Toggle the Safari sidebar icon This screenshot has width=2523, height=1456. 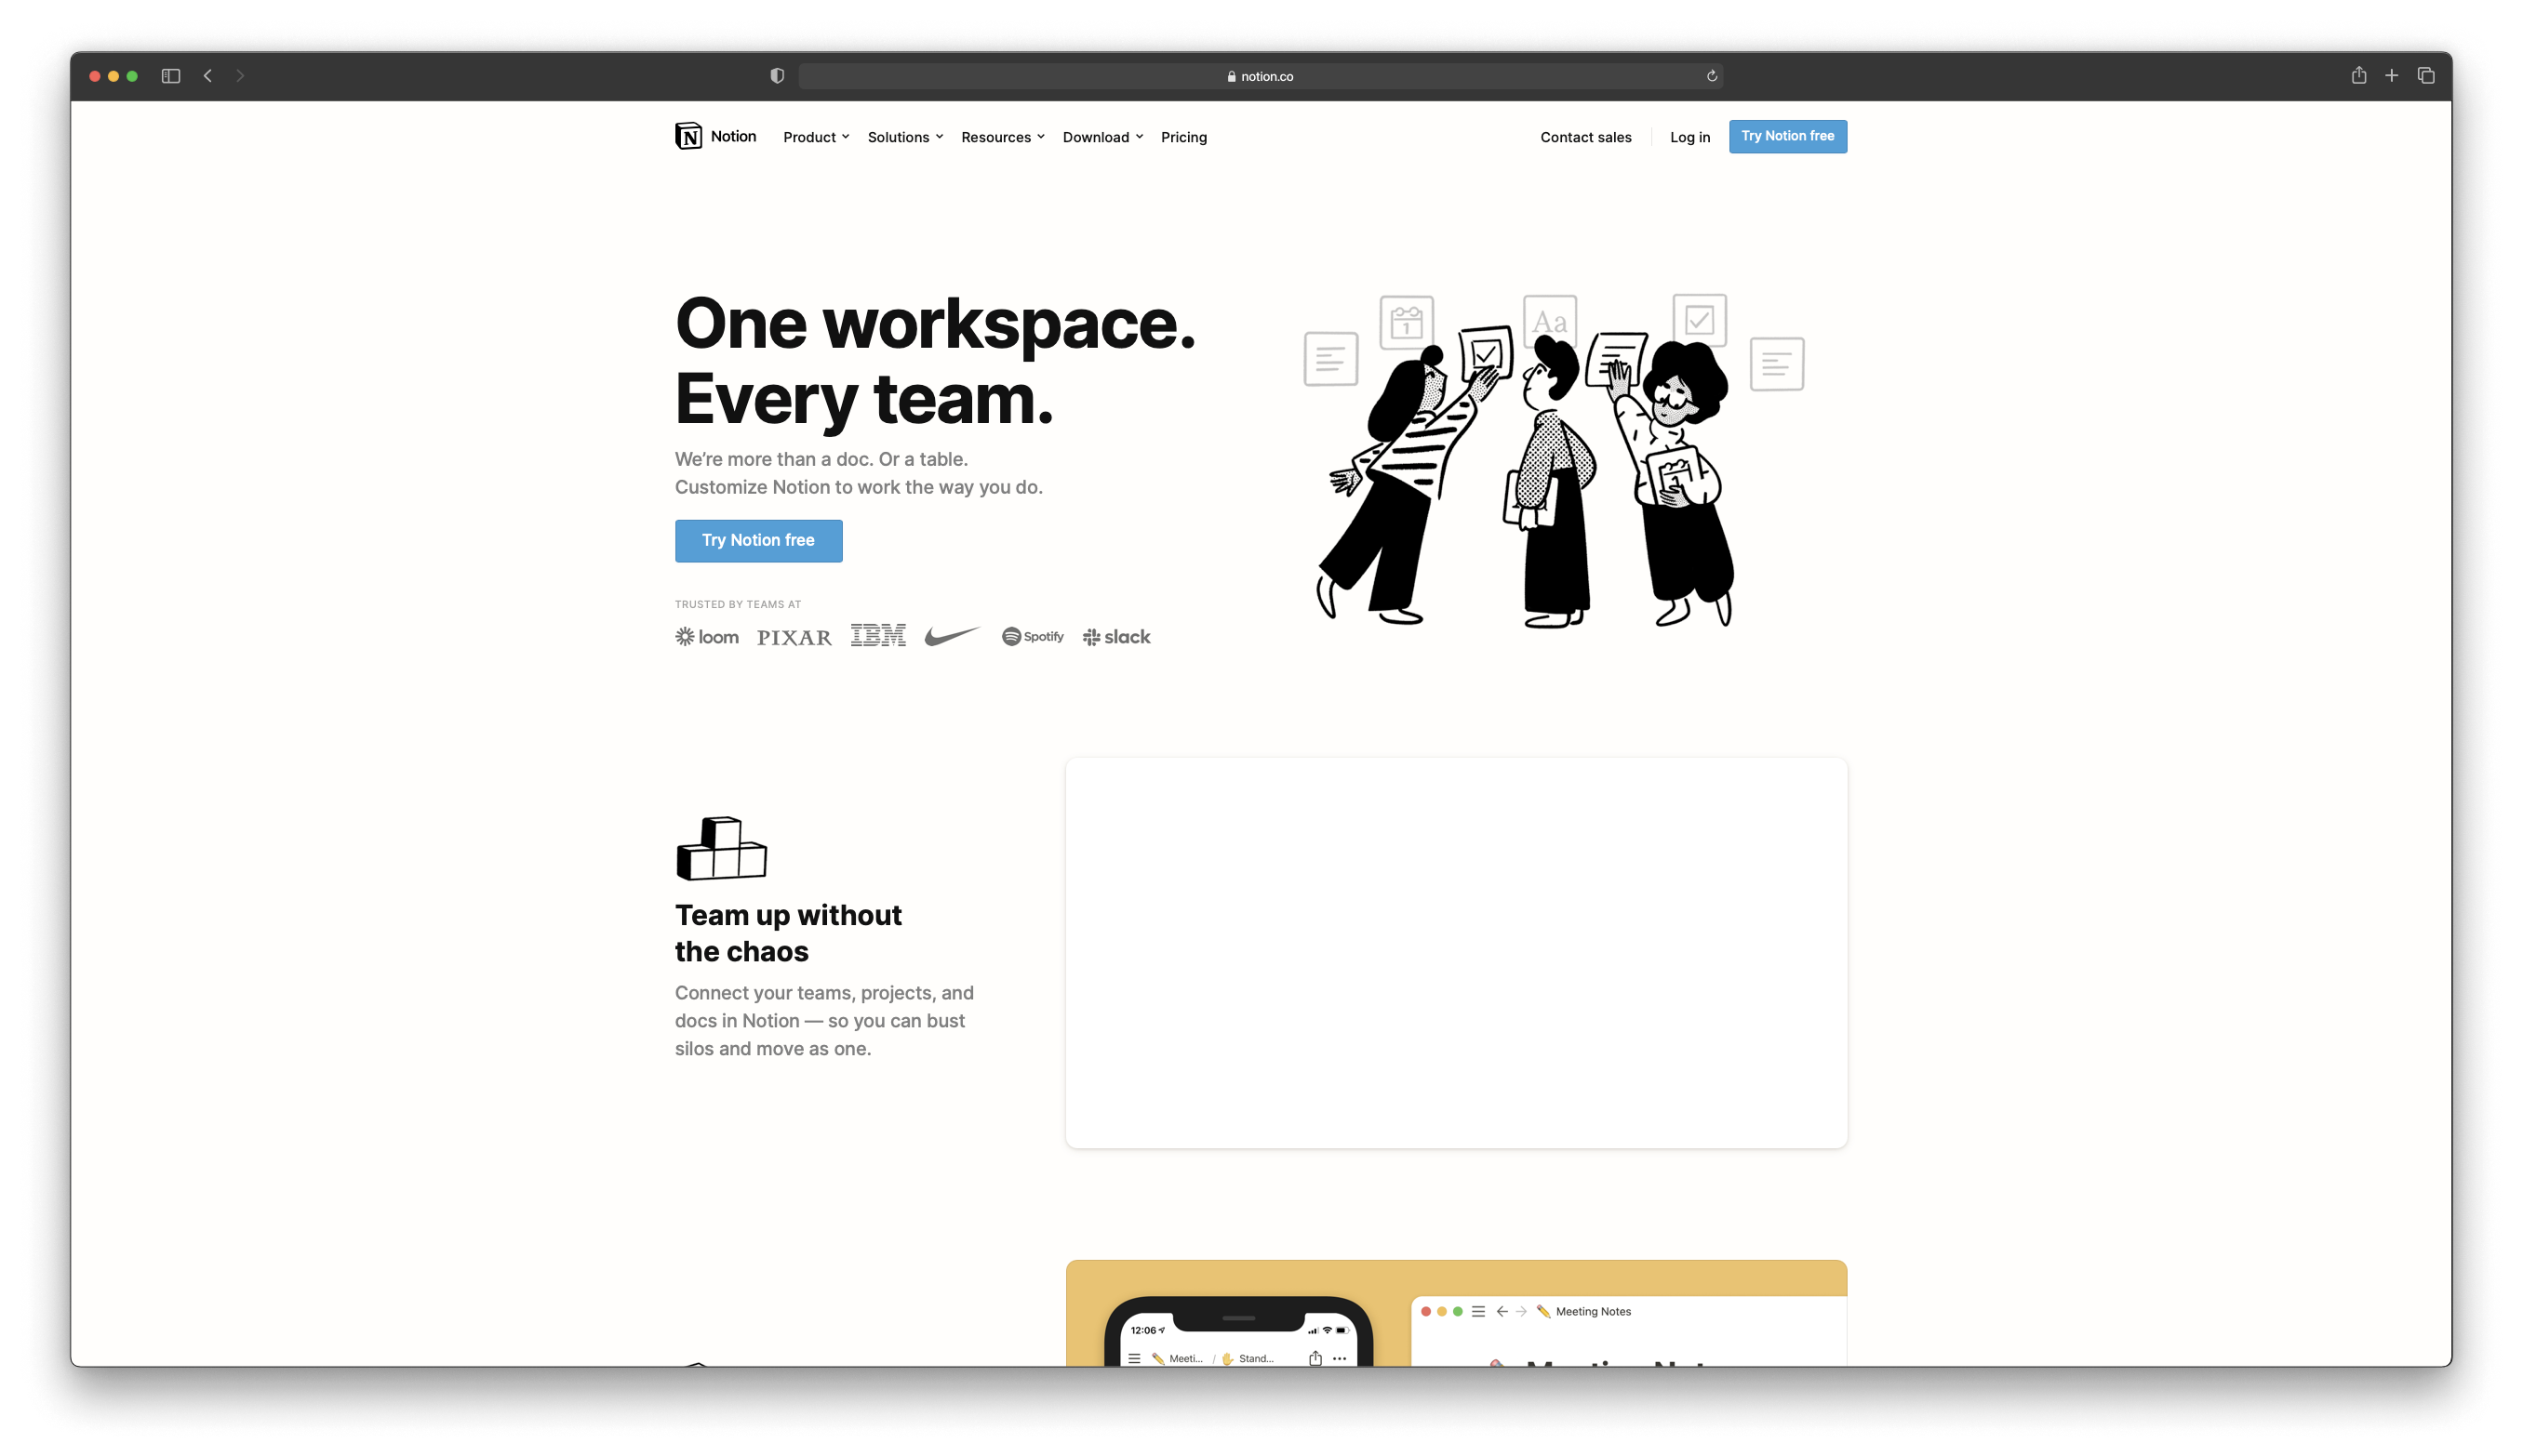pyautogui.click(x=171, y=76)
